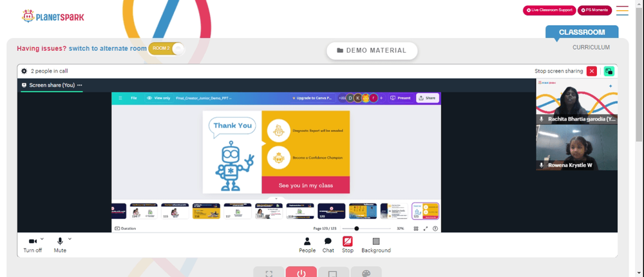Click Canva zoom slider handle
This screenshot has width=644, height=277.
pyautogui.click(x=357, y=229)
